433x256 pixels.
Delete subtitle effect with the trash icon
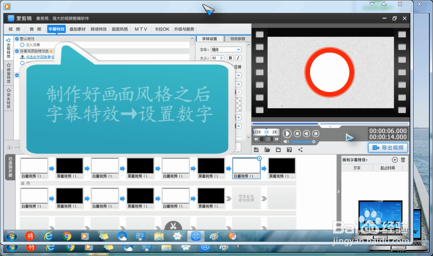tap(403, 160)
